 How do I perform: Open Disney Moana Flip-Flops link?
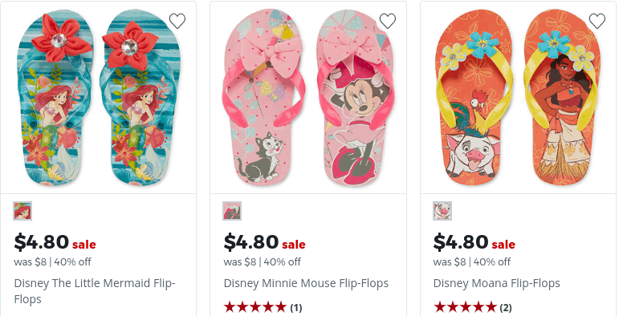click(497, 283)
